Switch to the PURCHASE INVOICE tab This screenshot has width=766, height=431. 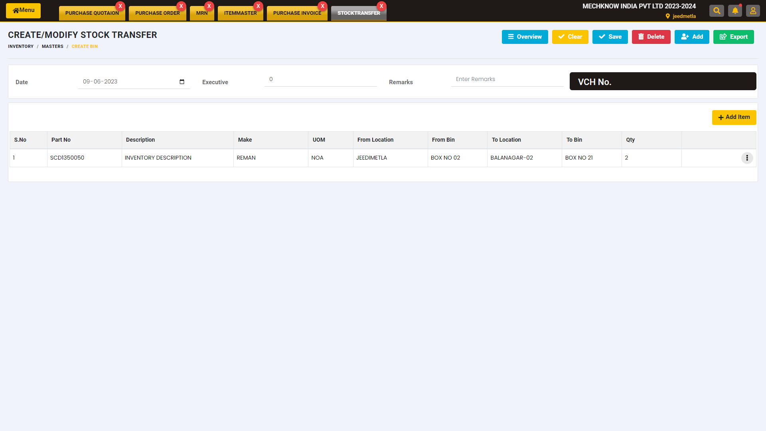pyautogui.click(x=297, y=13)
